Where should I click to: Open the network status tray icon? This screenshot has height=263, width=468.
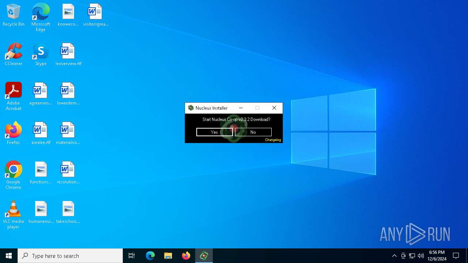(412, 256)
